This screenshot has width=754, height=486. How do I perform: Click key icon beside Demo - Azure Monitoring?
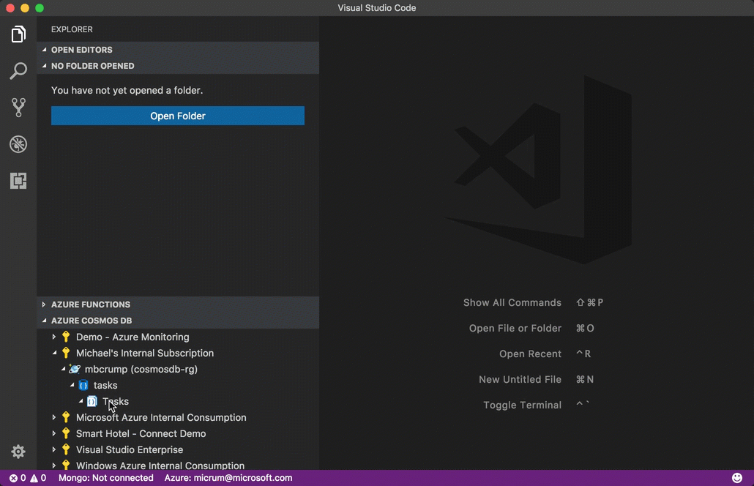click(x=66, y=337)
